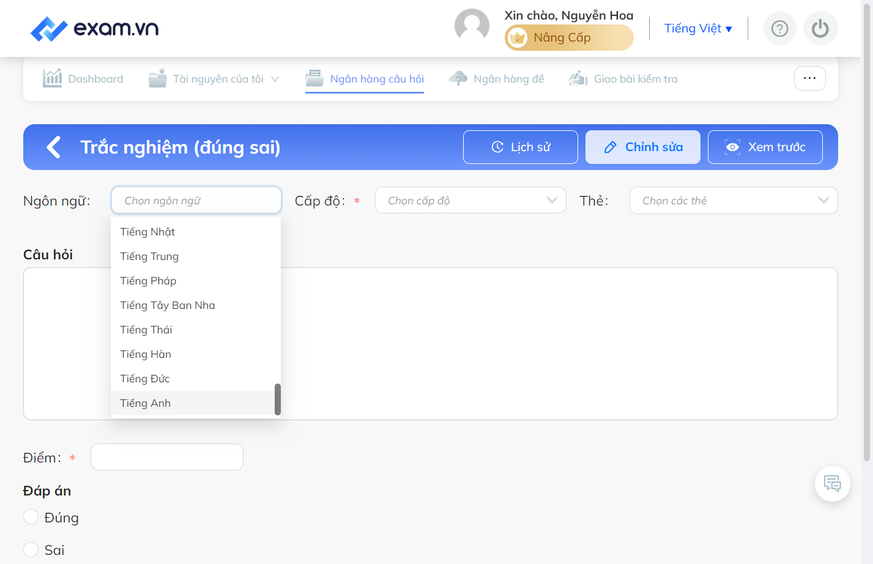
Task: Click the Ngân hàng đề cloud icon
Action: [x=458, y=78]
